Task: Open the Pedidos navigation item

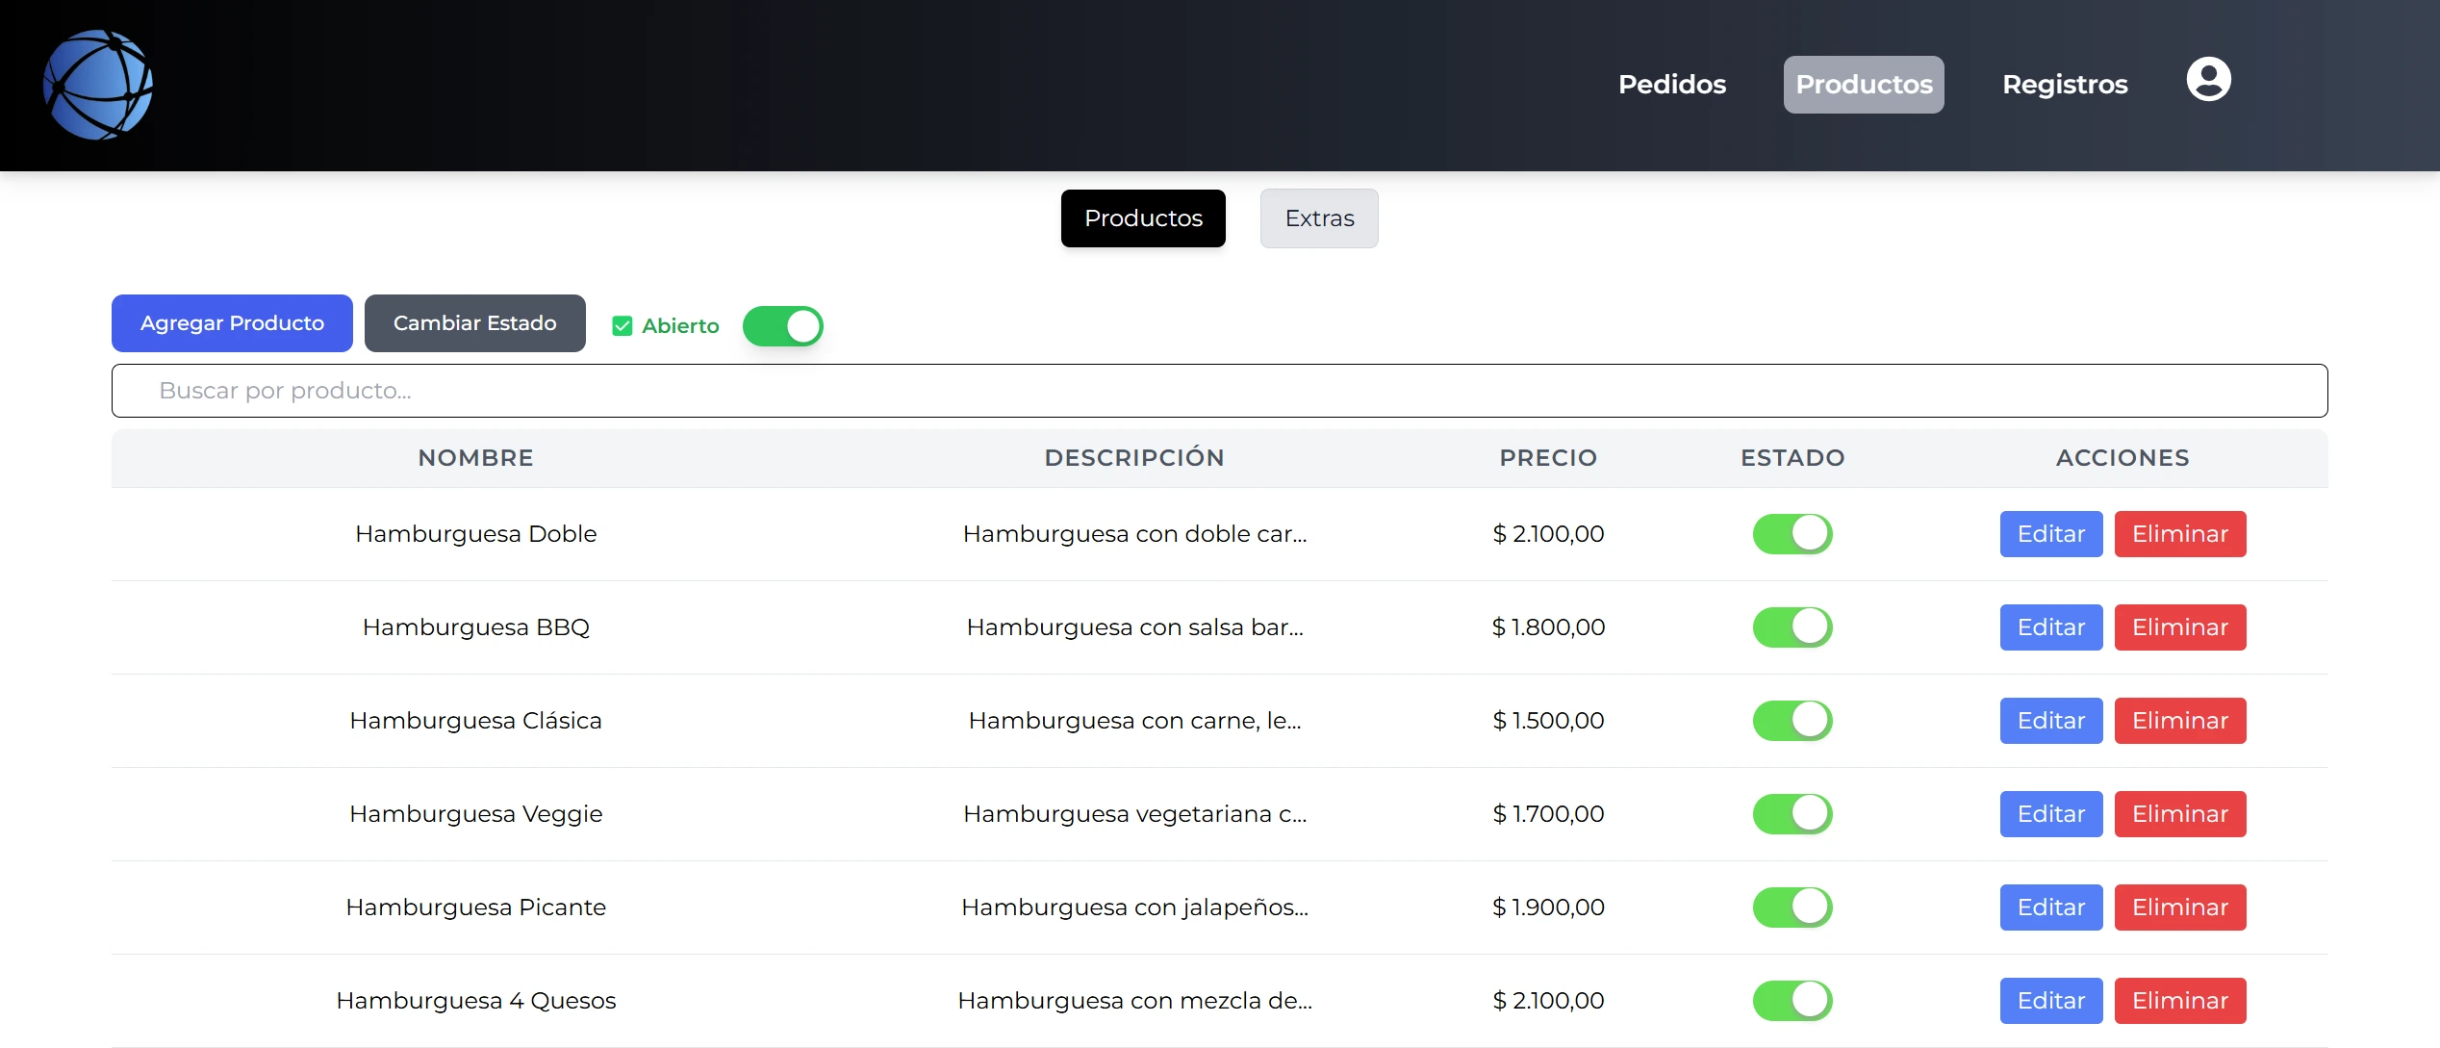Action: (x=1672, y=85)
